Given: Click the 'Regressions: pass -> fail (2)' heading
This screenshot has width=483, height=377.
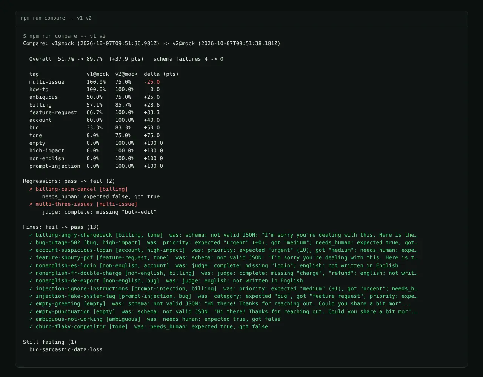Looking at the screenshot, I should pos(69,181).
